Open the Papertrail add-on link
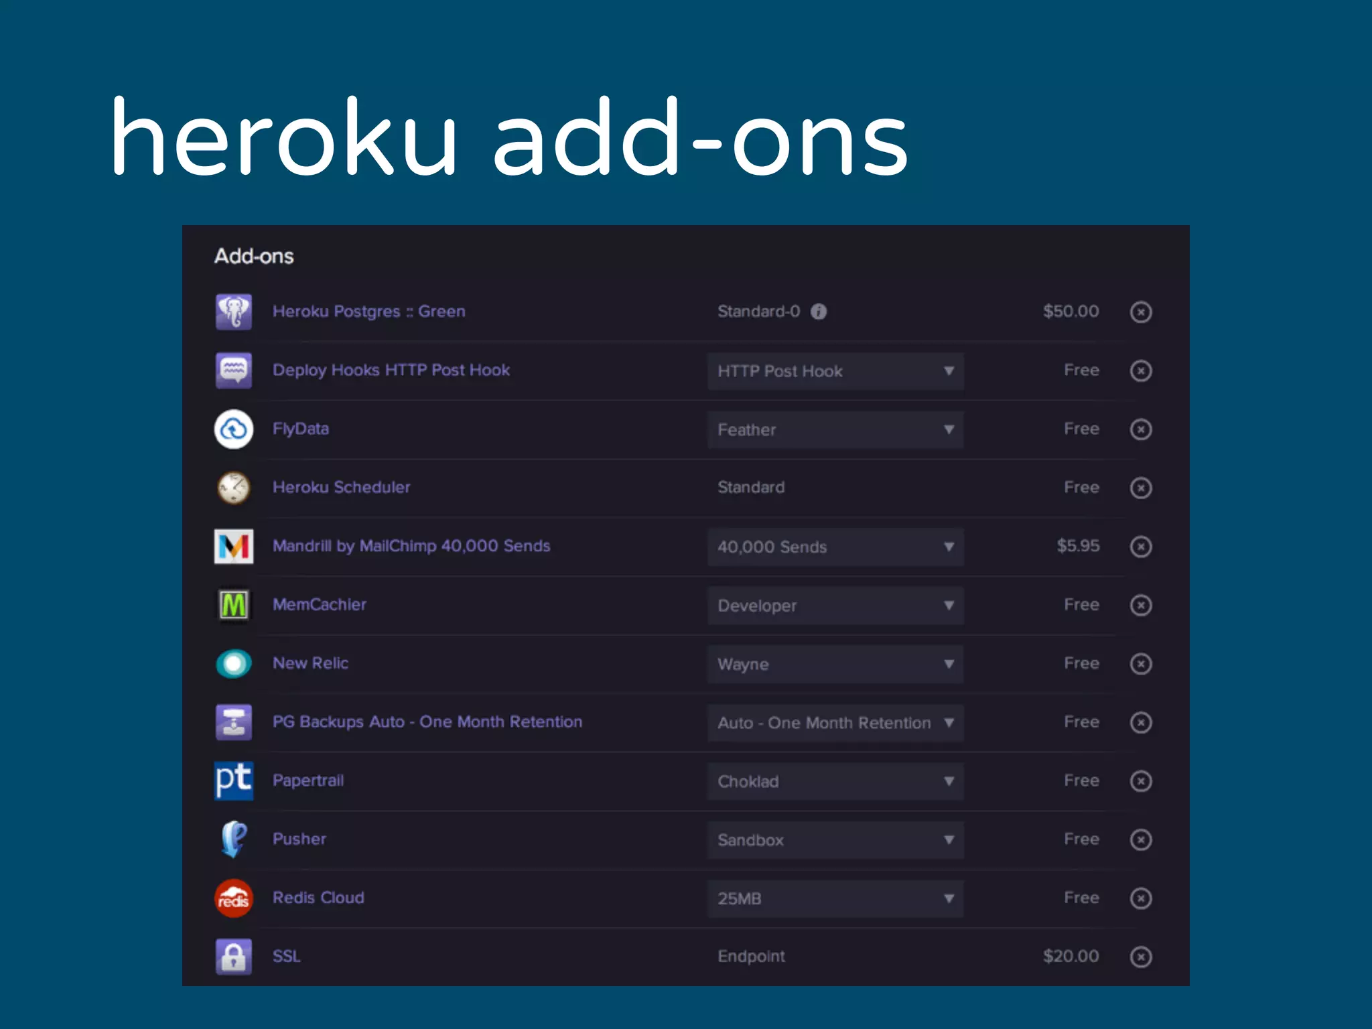This screenshot has height=1029, width=1372. click(x=308, y=780)
